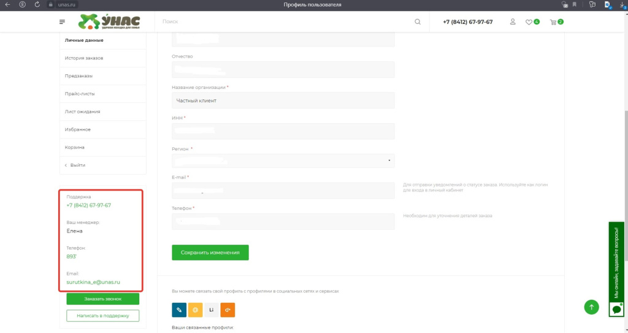Open История заказов in the sidebar
628x333 pixels.
pos(84,58)
